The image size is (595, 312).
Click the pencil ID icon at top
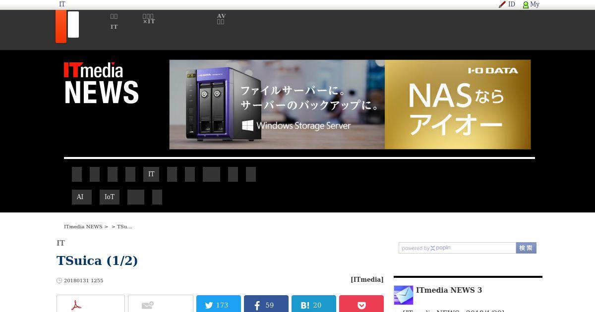pyautogui.click(x=502, y=4)
